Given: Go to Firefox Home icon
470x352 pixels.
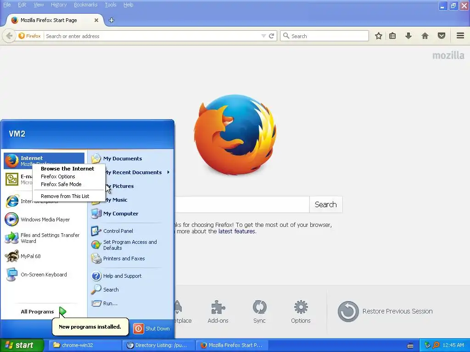Looking at the screenshot, I should (x=425, y=36).
